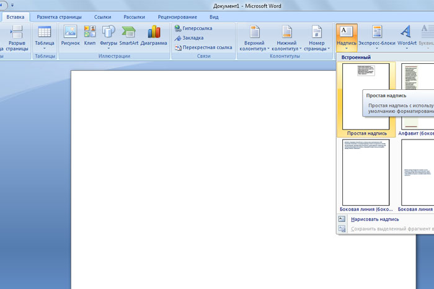The width and height of the screenshot is (434, 289).
Task: Collapse the Надпись dropdown arrow
Action: click(347, 48)
